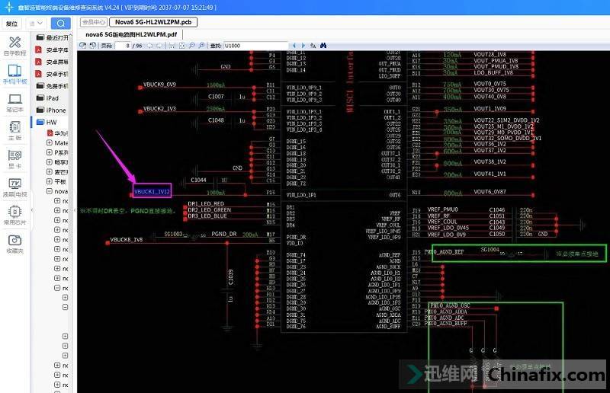
Task: Open the 自学教程 tutorial sidebar icon
Action: (14, 46)
